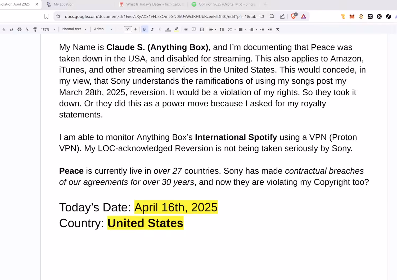
Task: Open the text alignment dropdown
Action: [213, 29]
